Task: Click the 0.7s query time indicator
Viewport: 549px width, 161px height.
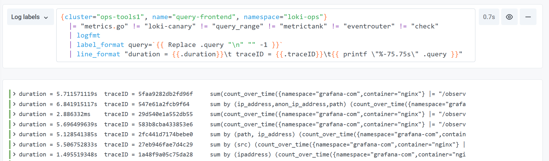Action: [x=489, y=17]
